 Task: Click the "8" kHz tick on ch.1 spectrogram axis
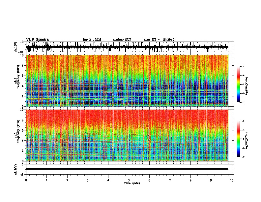pos(23,65)
